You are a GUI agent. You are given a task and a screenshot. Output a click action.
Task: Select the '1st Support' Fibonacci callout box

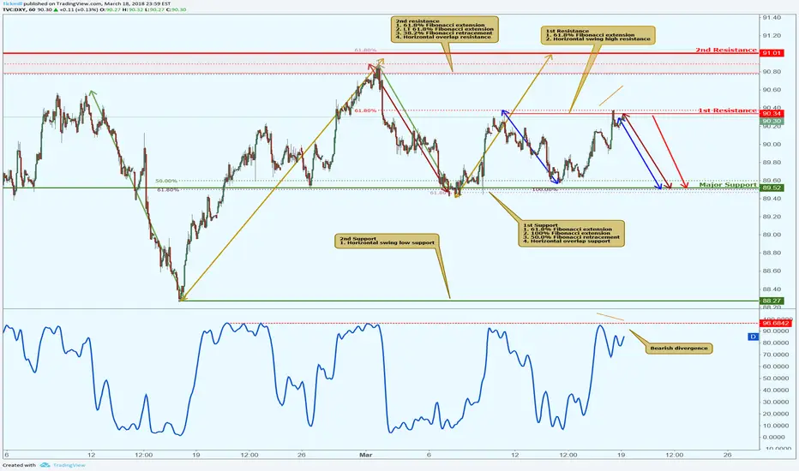(x=571, y=233)
